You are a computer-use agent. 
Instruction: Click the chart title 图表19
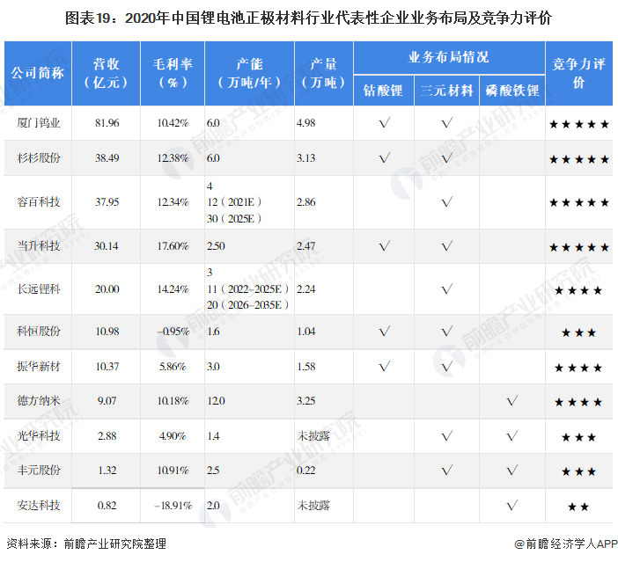308,18
